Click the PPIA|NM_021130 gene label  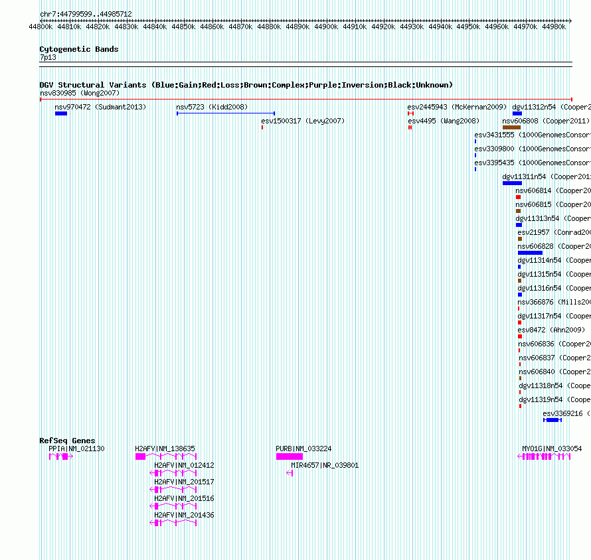tap(76, 449)
